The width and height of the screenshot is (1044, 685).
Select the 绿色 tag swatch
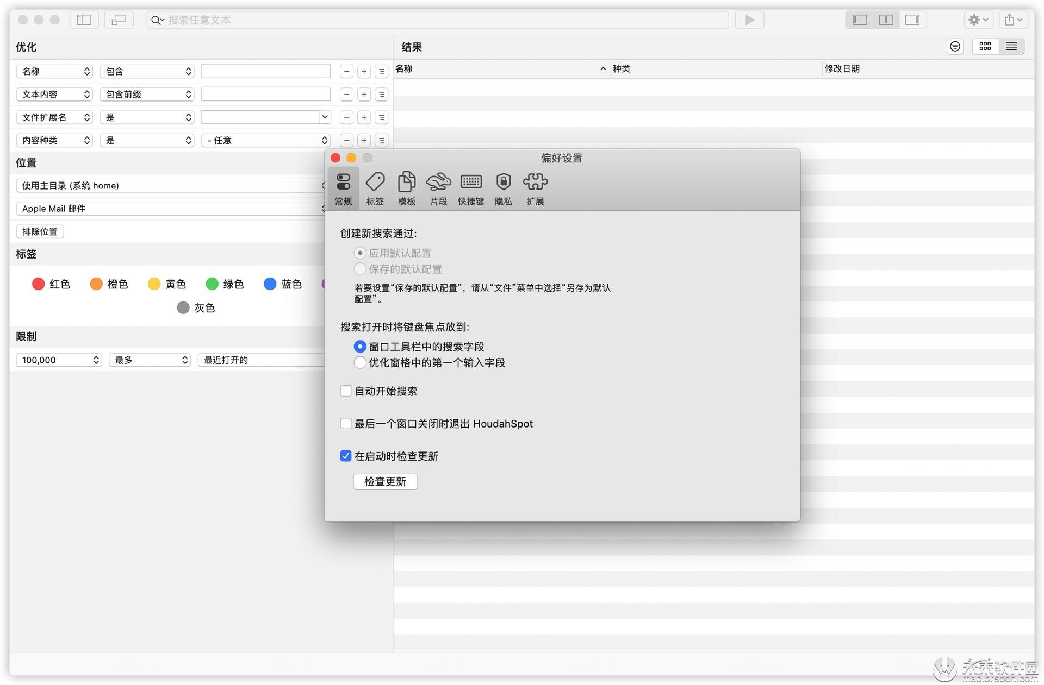pos(212,284)
